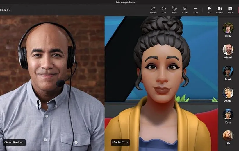The width and height of the screenshot is (239, 151).
Task: Click the 00:22:06 meeting timer
Action: tap(5, 10)
